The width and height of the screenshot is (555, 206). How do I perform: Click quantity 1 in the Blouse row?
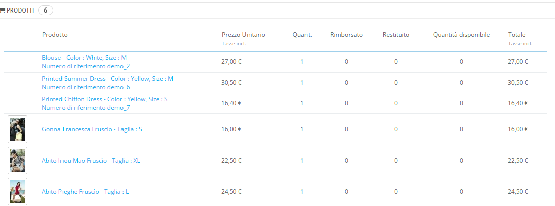click(302, 62)
